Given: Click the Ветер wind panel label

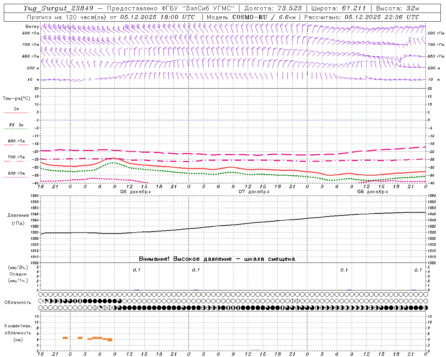Looking at the screenshot, I should click(x=32, y=26).
